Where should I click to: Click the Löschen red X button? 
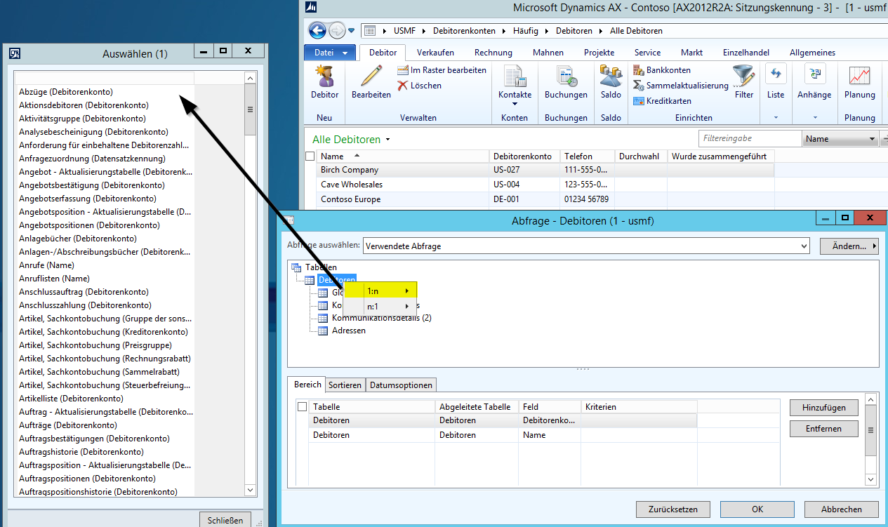[420, 86]
